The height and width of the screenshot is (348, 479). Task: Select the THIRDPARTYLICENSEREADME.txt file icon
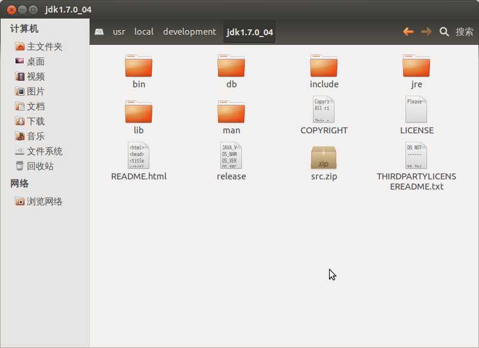(x=416, y=155)
